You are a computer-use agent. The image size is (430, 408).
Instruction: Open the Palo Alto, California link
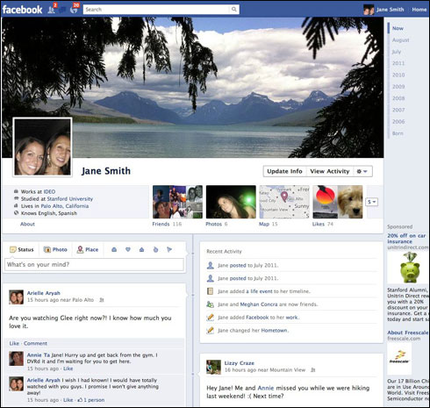[x=65, y=206]
